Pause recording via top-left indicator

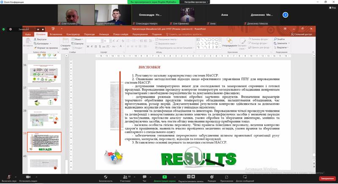38,29
